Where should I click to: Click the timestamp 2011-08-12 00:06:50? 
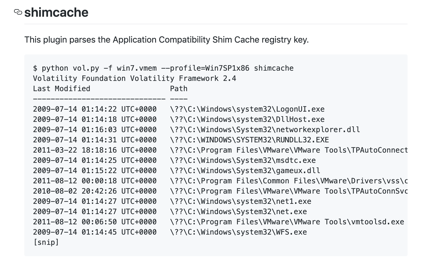tap(95, 222)
